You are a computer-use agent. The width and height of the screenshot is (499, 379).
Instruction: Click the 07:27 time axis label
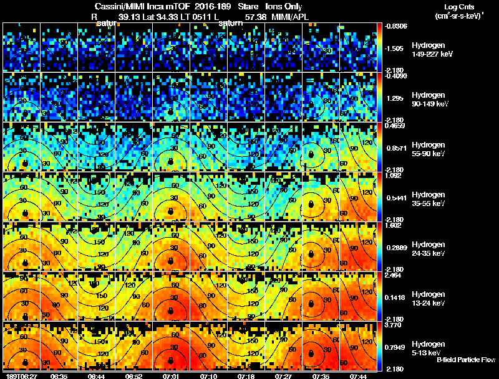pyautogui.click(x=283, y=377)
